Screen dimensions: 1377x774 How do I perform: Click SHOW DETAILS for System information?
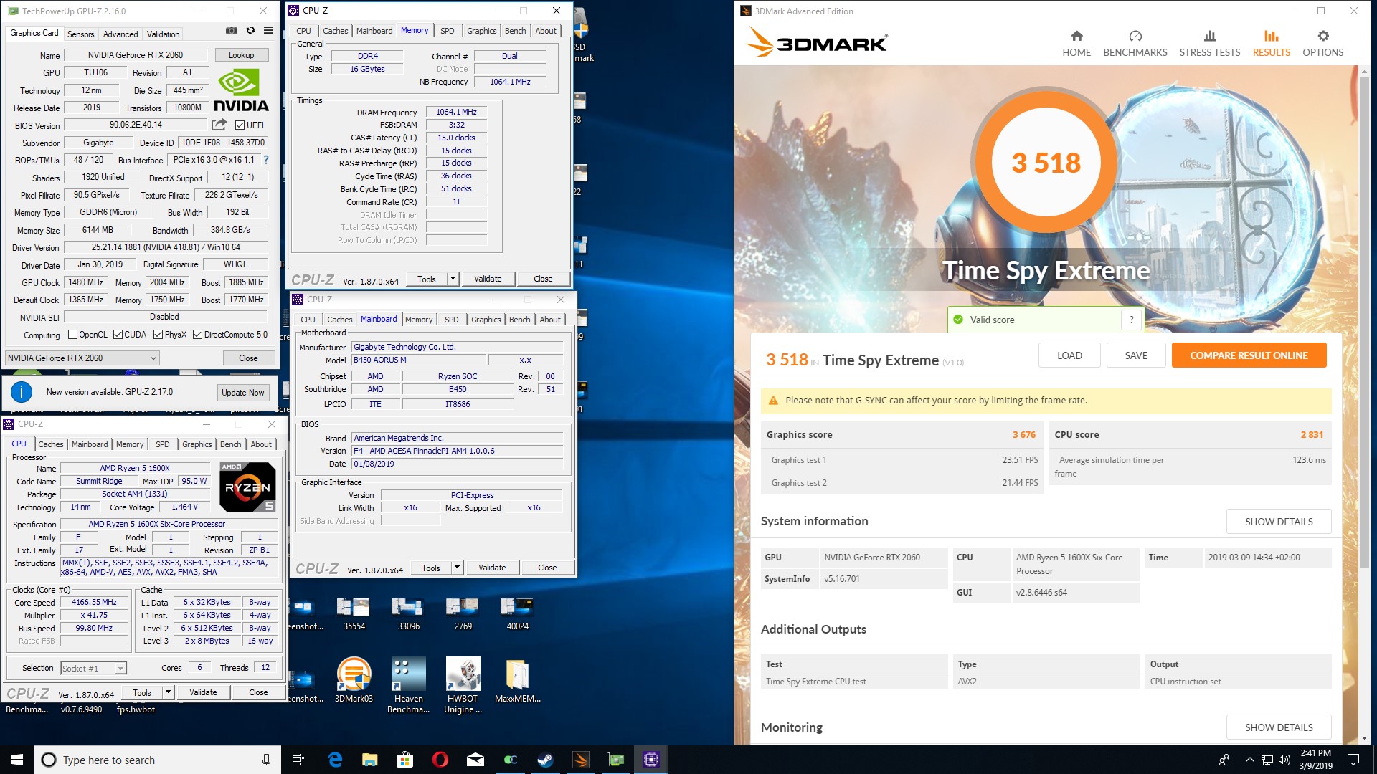coord(1279,522)
